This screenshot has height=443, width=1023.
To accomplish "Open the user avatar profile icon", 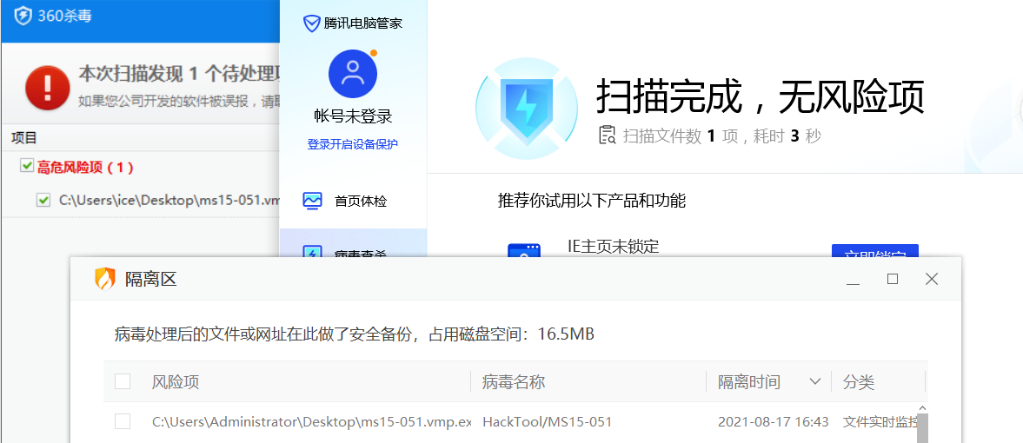I will pos(353,73).
